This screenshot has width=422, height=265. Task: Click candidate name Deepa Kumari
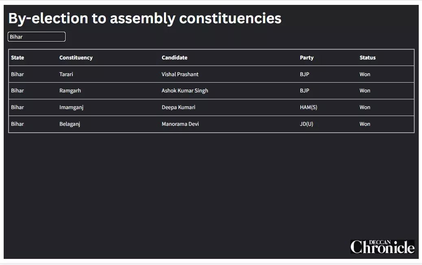pos(178,107)
